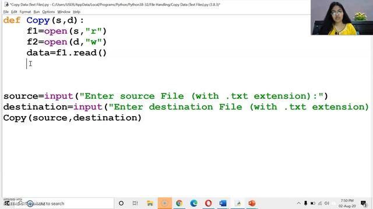373x209 pixels.
Task: Click on the Copy(source,destination) call line
Action: [72, 118]
